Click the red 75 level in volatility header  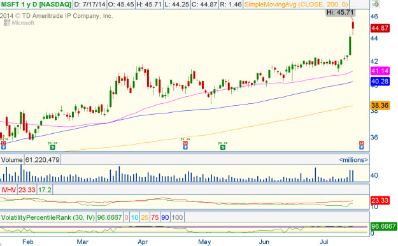tap(155, 217)
